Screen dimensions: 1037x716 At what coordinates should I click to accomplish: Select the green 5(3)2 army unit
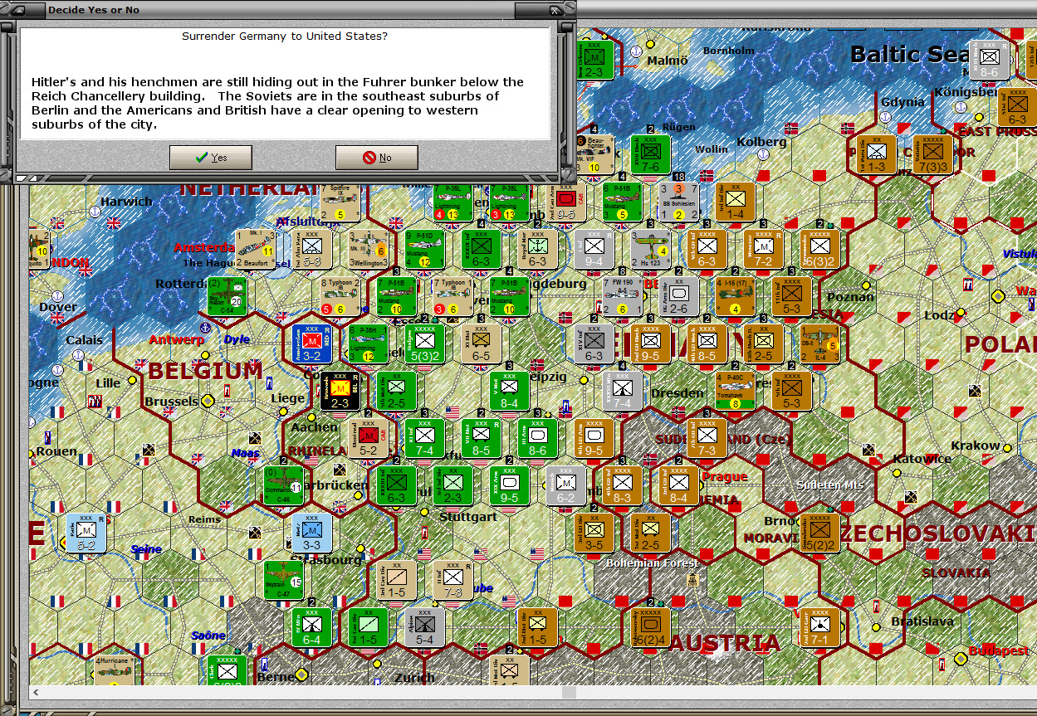click(425, 344)
